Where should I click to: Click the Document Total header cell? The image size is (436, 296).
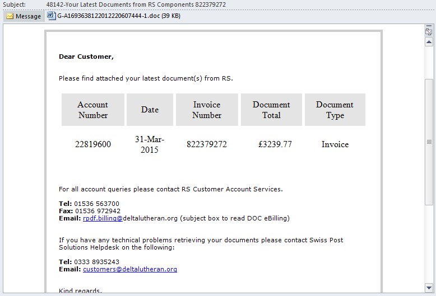271,110
